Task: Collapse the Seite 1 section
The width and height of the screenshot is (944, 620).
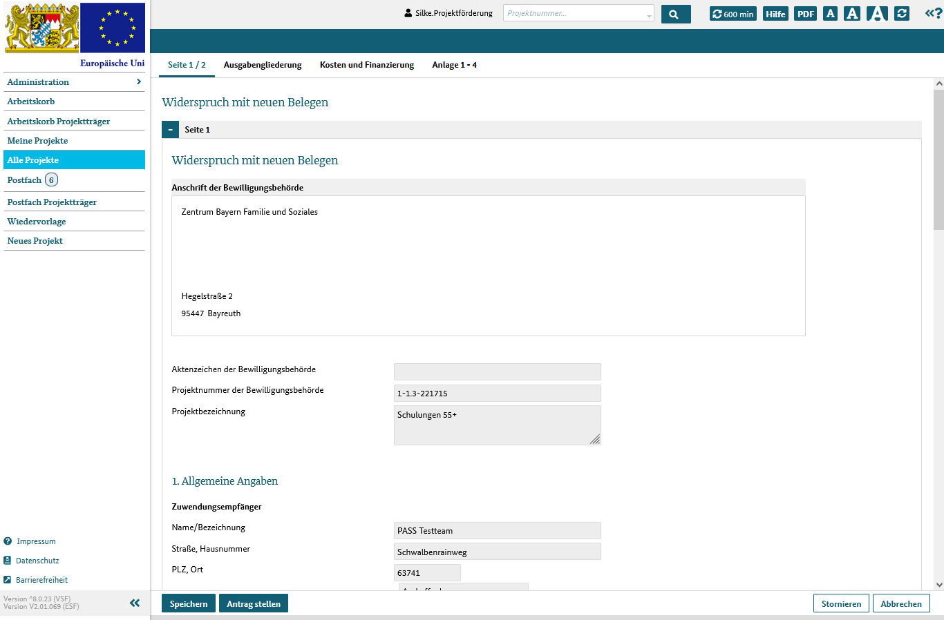Action: tap(170, 130)
